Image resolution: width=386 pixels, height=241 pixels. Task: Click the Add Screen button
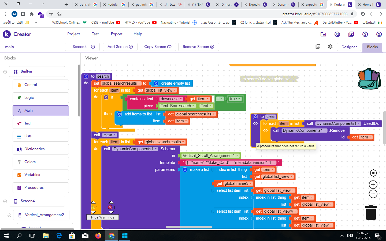pos(120,47)
